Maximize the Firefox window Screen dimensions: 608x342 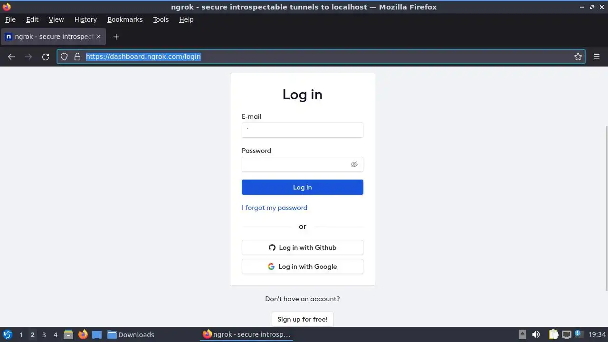click(592, 7)
